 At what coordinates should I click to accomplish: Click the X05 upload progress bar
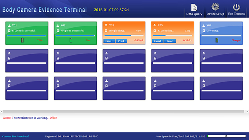[x=172, y=35]
